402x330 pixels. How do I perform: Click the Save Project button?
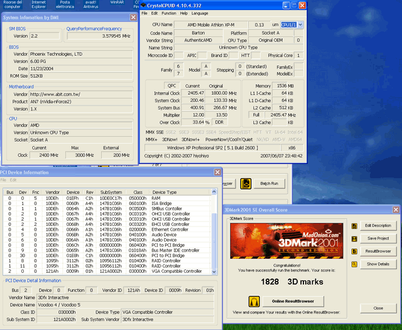tap(378, 238)
